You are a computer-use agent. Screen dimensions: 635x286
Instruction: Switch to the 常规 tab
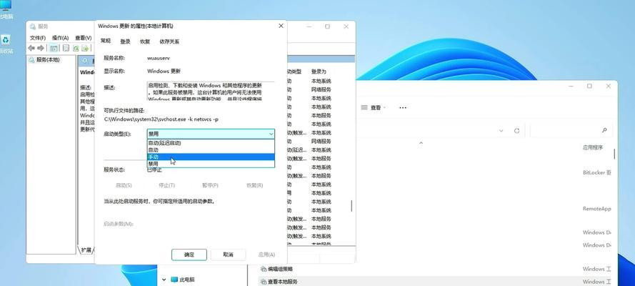105,41
